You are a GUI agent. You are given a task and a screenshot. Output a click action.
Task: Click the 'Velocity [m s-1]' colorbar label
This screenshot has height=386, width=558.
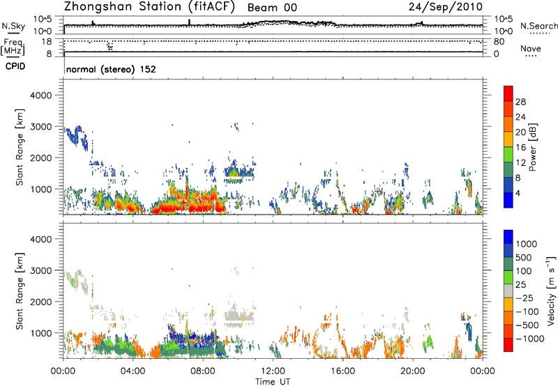(551, 291)
